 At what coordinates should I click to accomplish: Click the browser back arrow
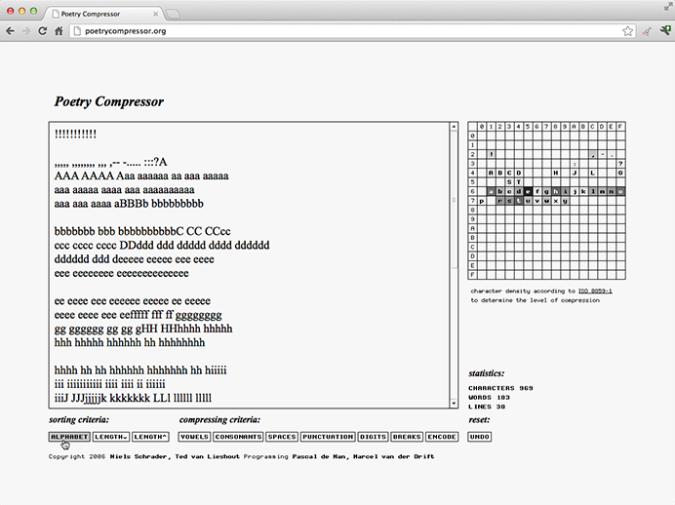10,31
